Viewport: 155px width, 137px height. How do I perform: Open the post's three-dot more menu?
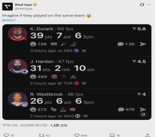point(149,5)
